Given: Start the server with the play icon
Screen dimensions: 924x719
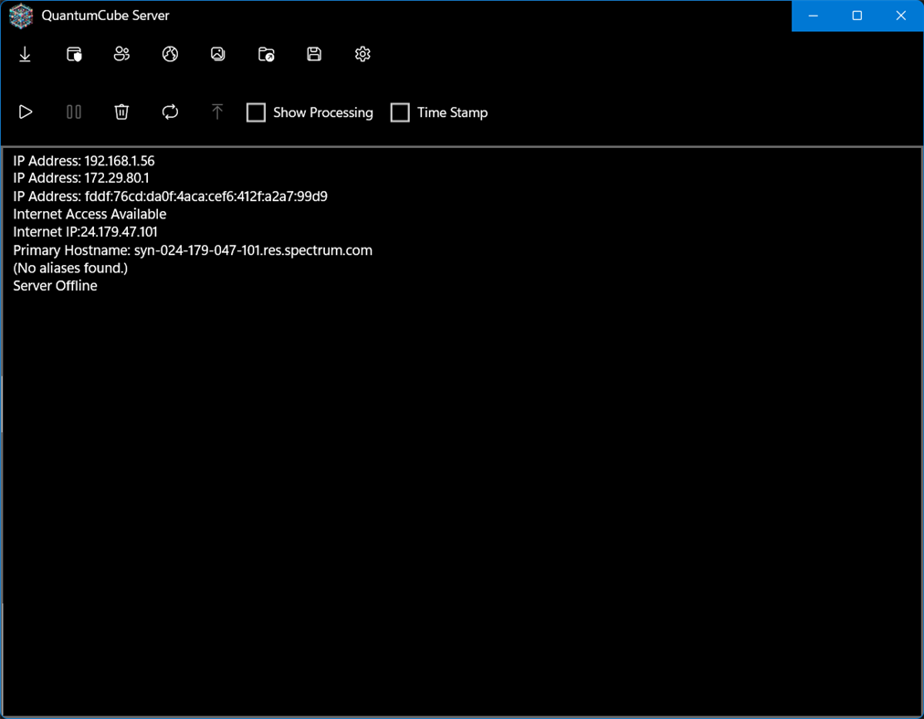Looking at the screenshot, I should coord(26,111).
